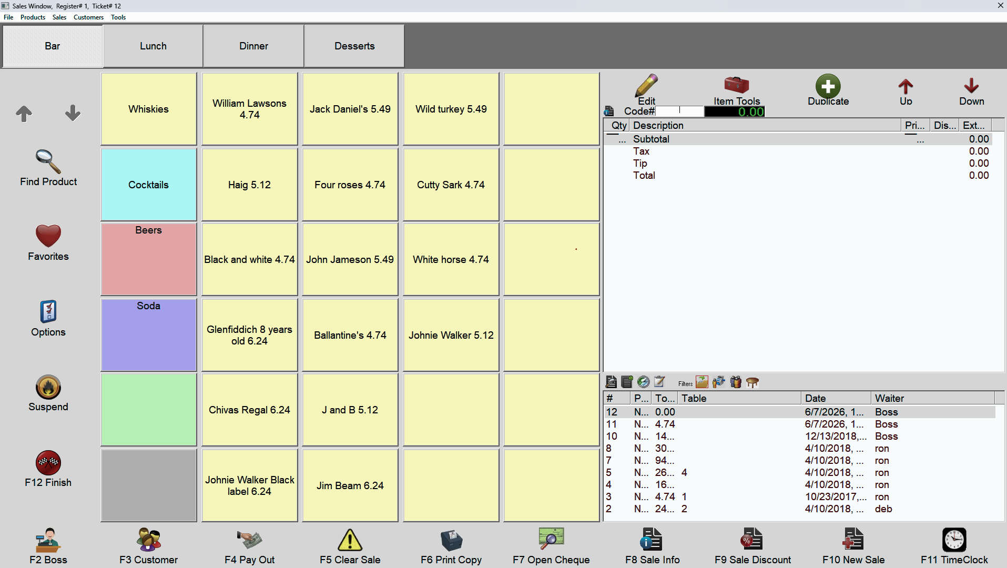Choose the pink Beers category tile
The width and height of the screenshot is (1007, 568).
(x=149, y=259)
